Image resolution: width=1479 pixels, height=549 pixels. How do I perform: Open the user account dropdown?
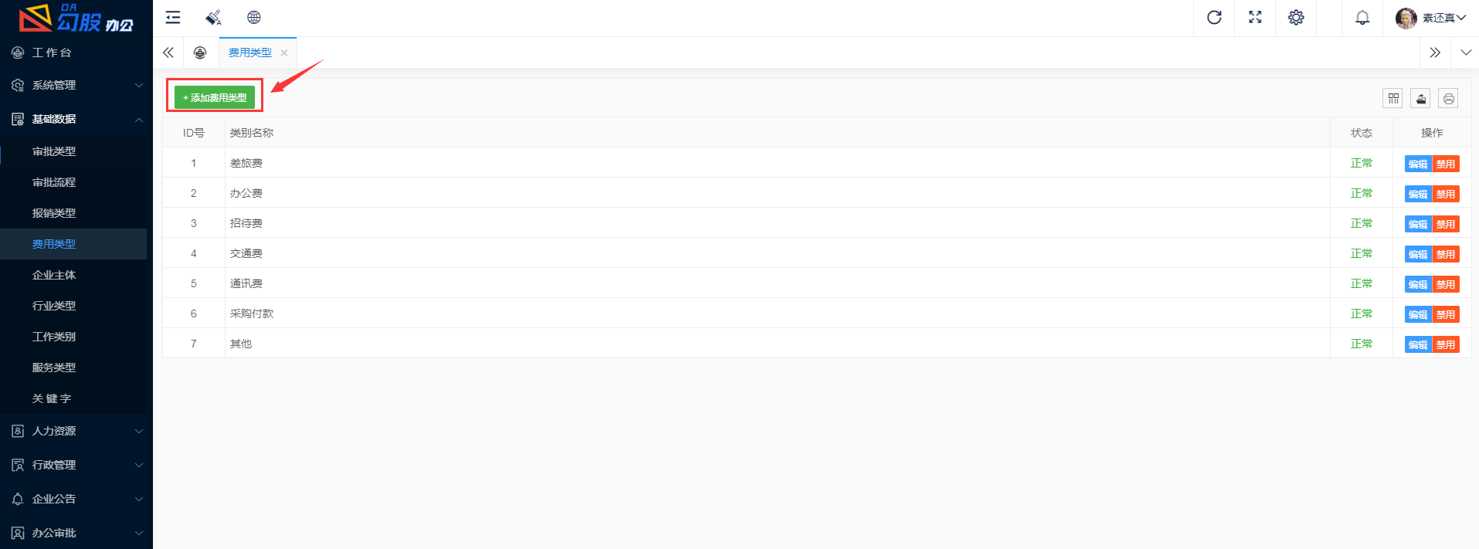point(1430,18)
